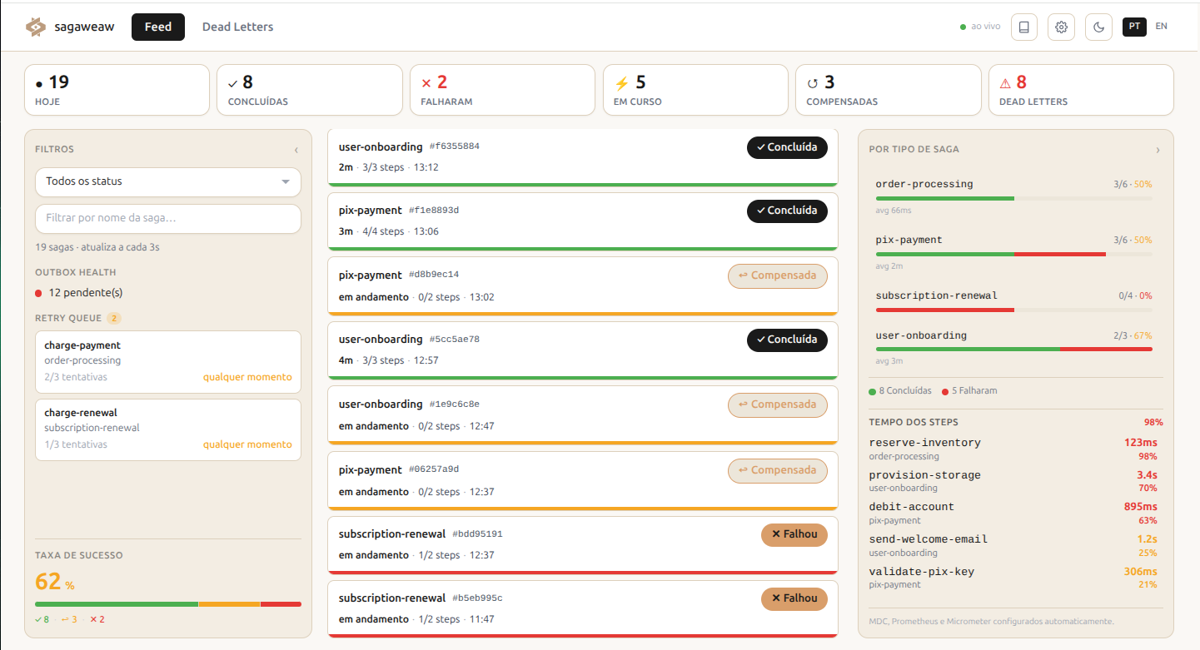The width and height of the screenshot is (1200, 650).
Task: Open the charge-renewal retry card
Action: (x=168, y=429)
